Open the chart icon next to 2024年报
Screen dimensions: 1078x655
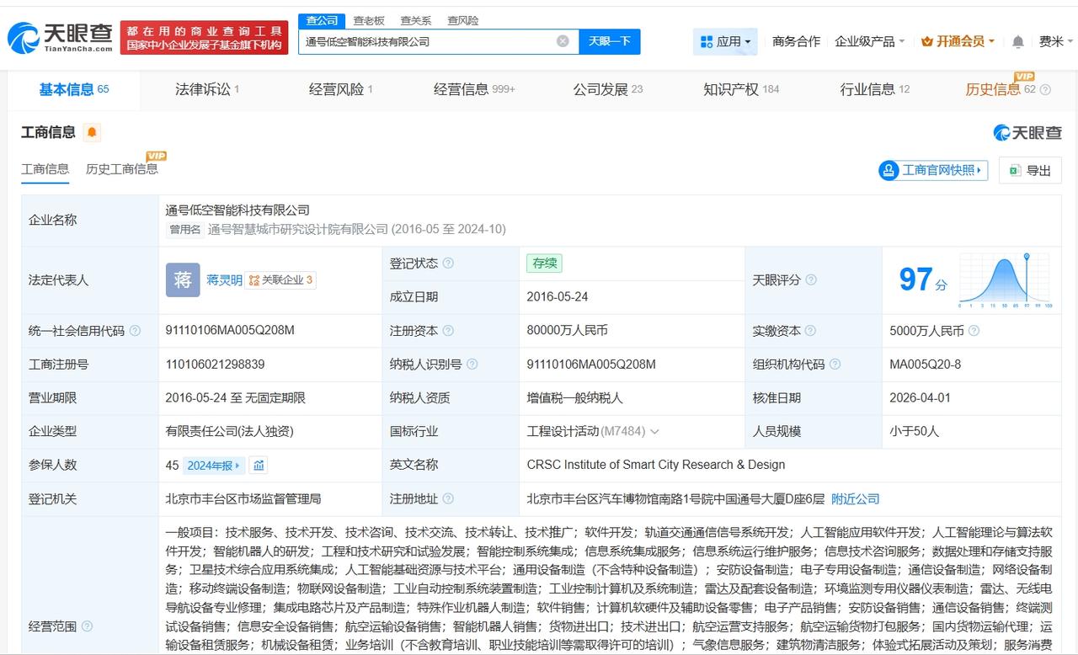coord(259,466)
